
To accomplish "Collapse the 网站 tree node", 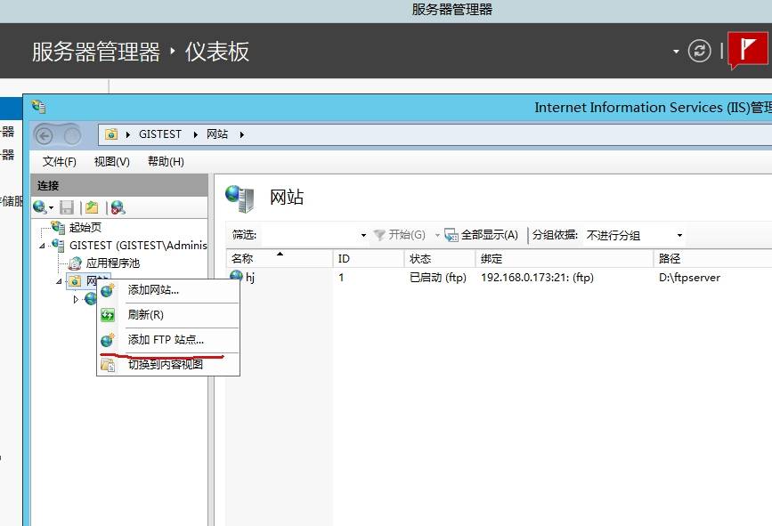I will [x=59, y=281].
